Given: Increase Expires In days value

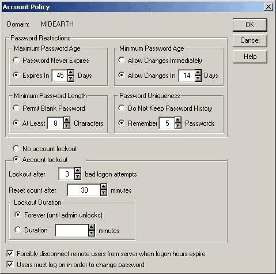Looking at the screenshot, I should [x=71, y=73].
